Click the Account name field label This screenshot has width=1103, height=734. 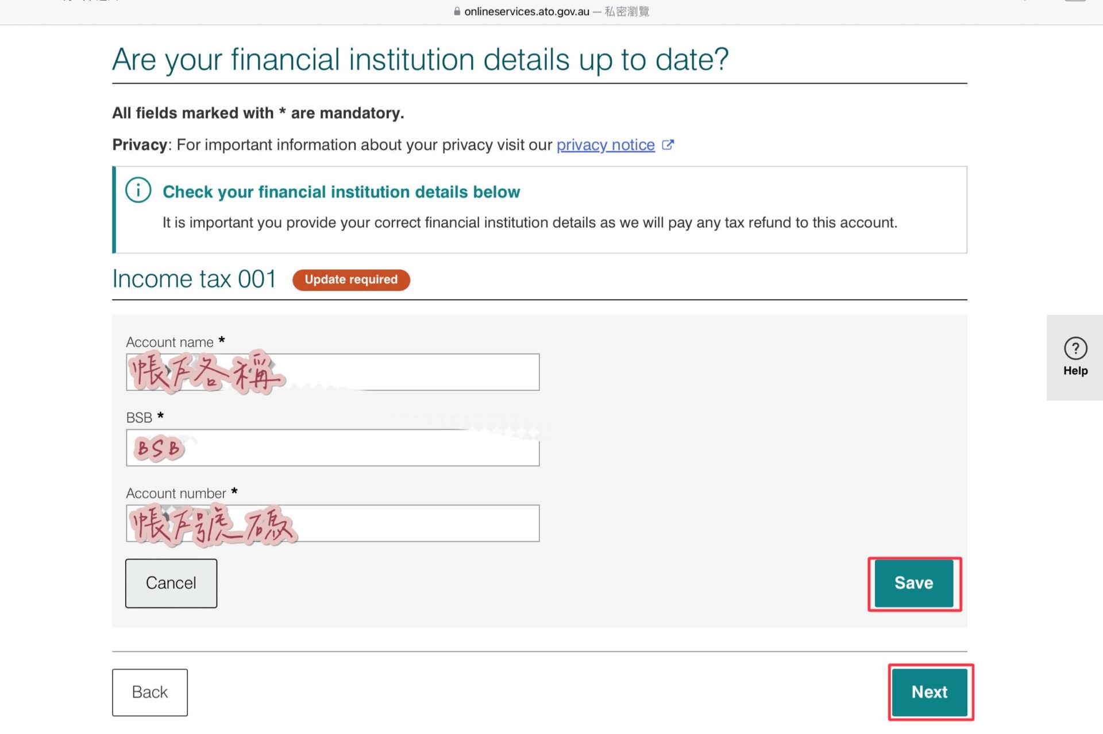[169, 342]
